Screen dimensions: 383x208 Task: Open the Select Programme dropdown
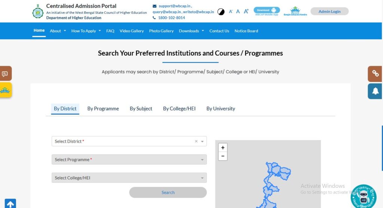129,159
